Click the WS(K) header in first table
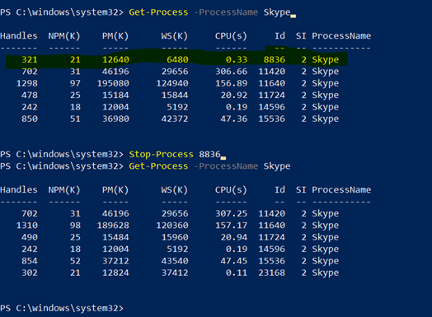This screenshot has height=317, width=432. coord(175,35)
